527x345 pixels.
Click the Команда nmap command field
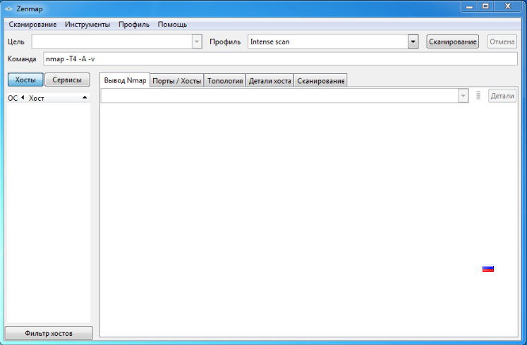pyautogui.click(x=280, y=59)
